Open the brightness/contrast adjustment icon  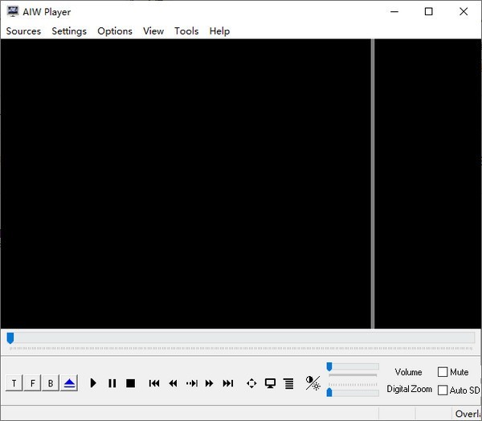tap(313, 383)
